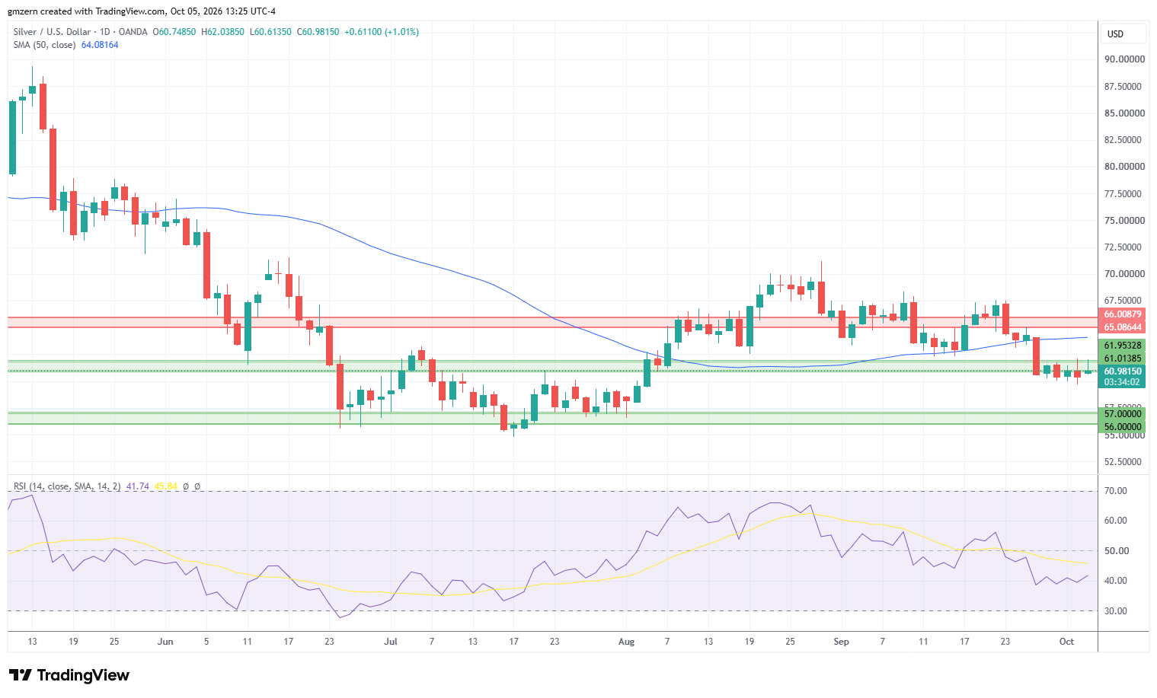Select the green 57.00000 price label
This screenshot has height=698, width=1157.
[x=1122, y=414]
